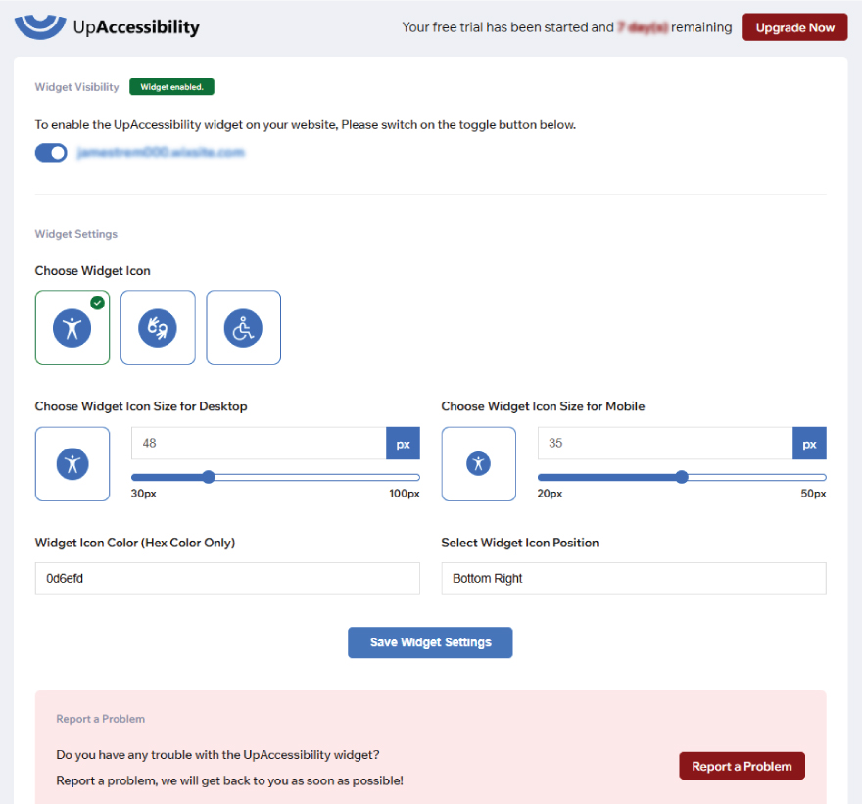Screen dimensions: 862x804
Task: Save the widget settings
Action: click(430, 642)
